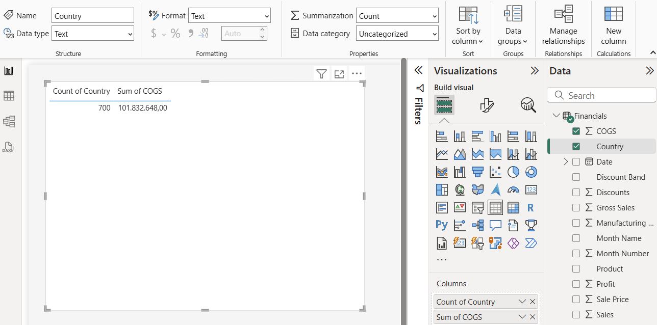Click the Data pane Search box

pyautogui.click(x=601, y=95)
